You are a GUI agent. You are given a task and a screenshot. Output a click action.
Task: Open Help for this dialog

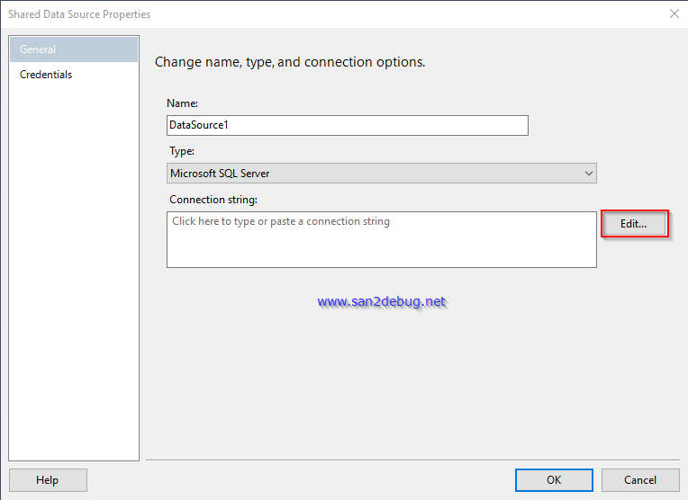tap(48, 480)
